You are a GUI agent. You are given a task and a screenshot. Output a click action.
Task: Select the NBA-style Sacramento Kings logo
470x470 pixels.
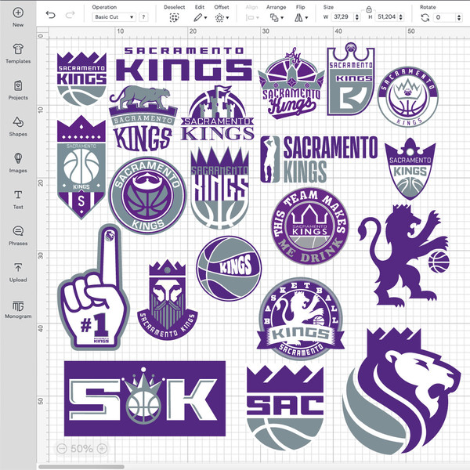coord(319,159)
